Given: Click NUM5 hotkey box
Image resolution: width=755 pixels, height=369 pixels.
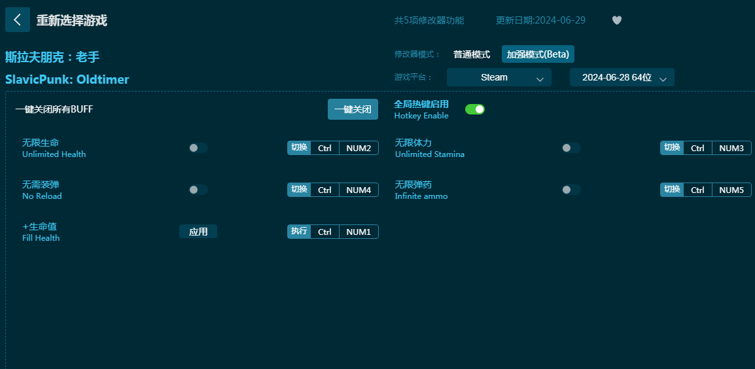Looking at the screenshot, I should tap(731, 190).
